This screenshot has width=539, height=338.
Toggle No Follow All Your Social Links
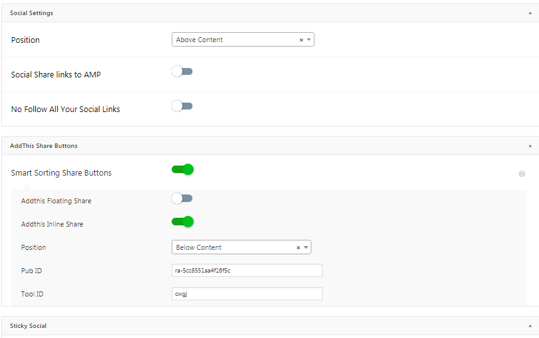pos(182,106)
